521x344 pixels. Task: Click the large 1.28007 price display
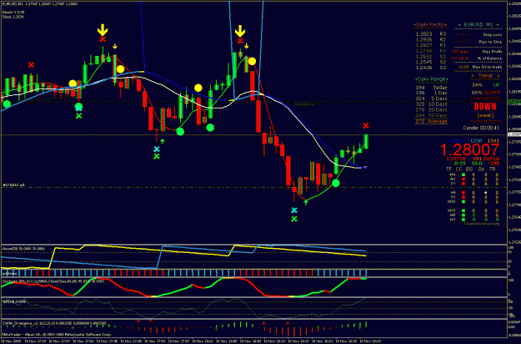pyautogui.click(x=469, y=150)
